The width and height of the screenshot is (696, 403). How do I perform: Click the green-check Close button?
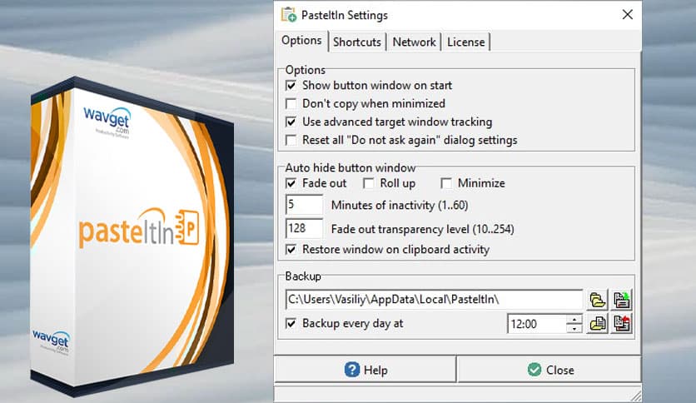(549, 370)
